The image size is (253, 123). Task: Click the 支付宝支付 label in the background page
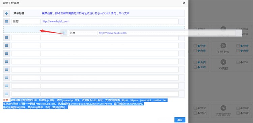[223, 114]
